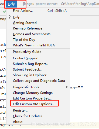Click Submit Feedback menu entry
99x129 pixels.
pos(38,69)
